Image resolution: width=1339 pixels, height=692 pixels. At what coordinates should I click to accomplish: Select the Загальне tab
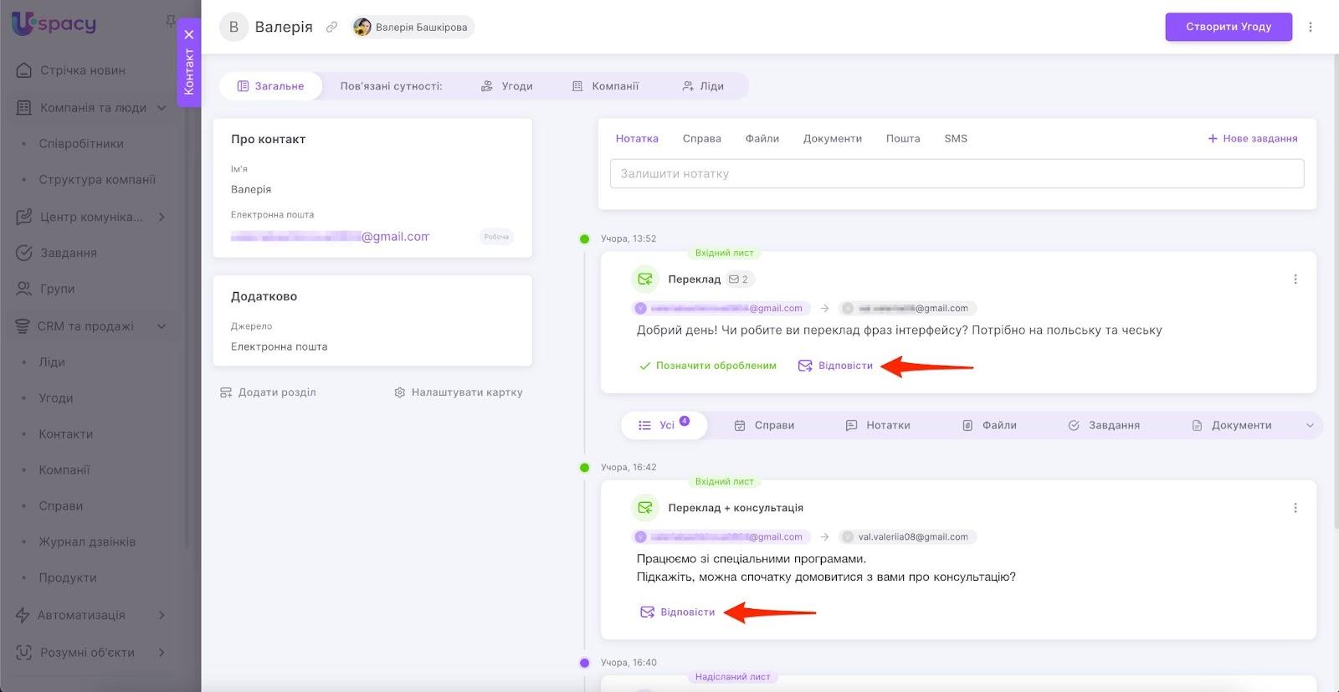pos(270,86)
